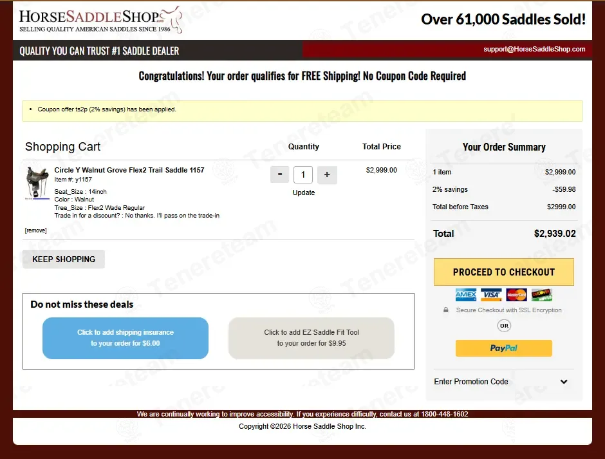Click the trade-in discount option text

tap(137, 216)
